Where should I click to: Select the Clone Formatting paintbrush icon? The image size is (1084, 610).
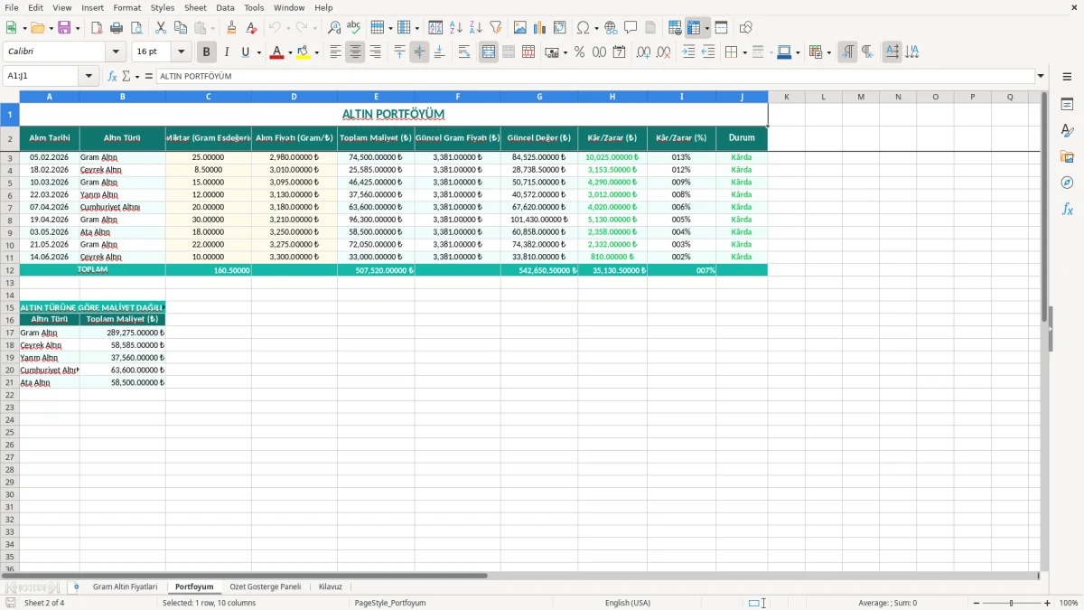click(231, 28)
